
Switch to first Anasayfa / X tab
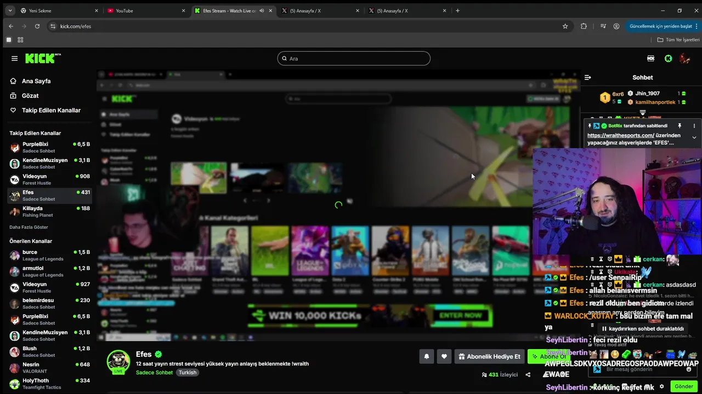pyautogui.click(x=321, y=10)
